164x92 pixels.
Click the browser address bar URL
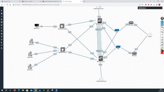coord(41,5)
